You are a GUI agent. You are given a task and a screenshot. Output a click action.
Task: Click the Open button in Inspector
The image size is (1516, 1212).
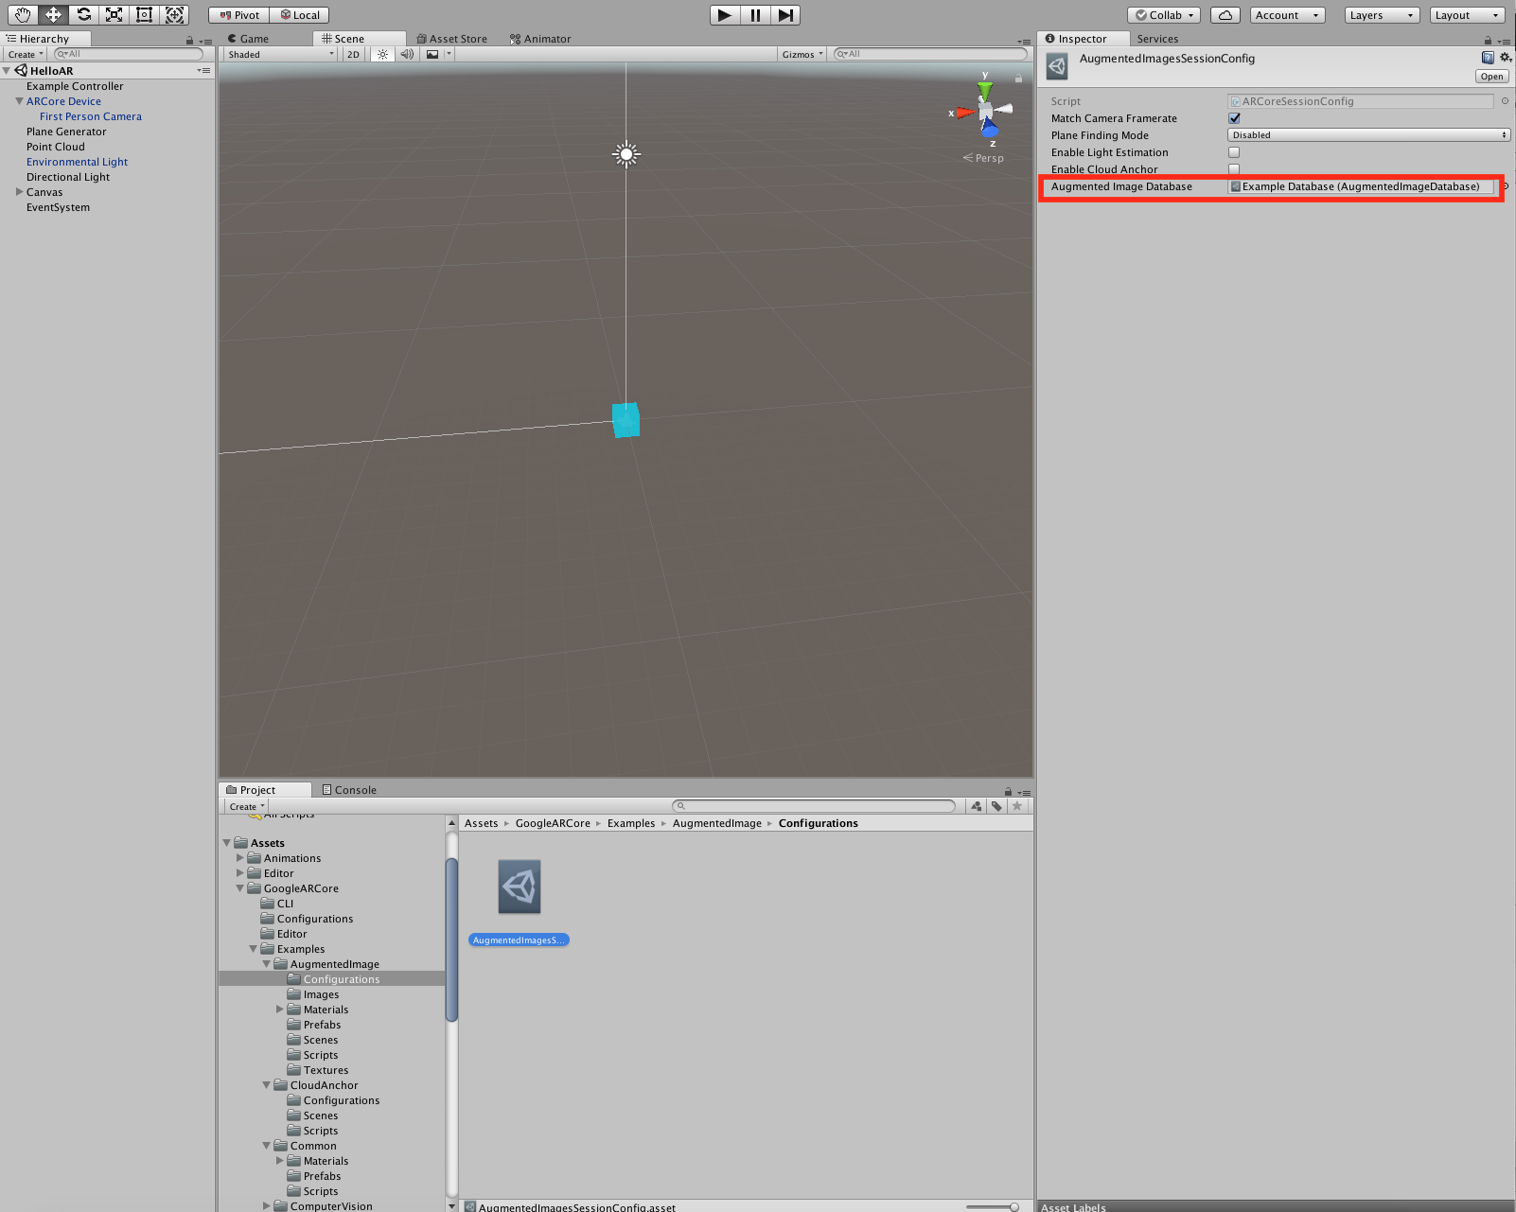[1491, 77]
